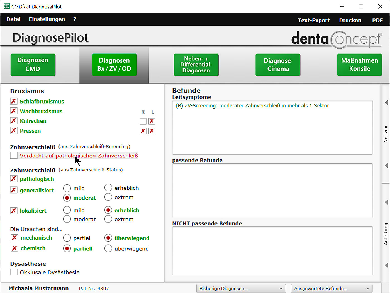Select moderat for generalisiert
The image size is (390, 293).
point(67,198)
